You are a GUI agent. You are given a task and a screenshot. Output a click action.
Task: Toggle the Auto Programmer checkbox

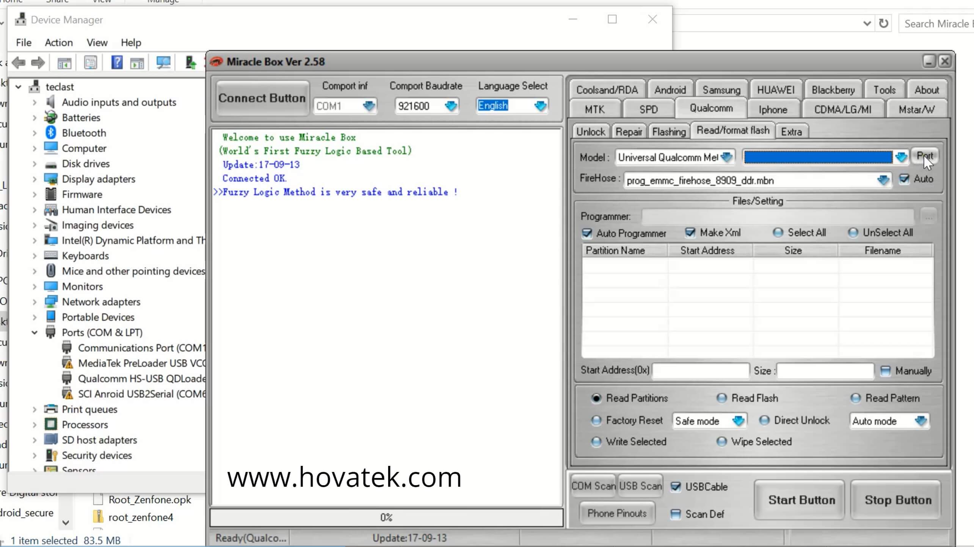[x=587, y=233]
